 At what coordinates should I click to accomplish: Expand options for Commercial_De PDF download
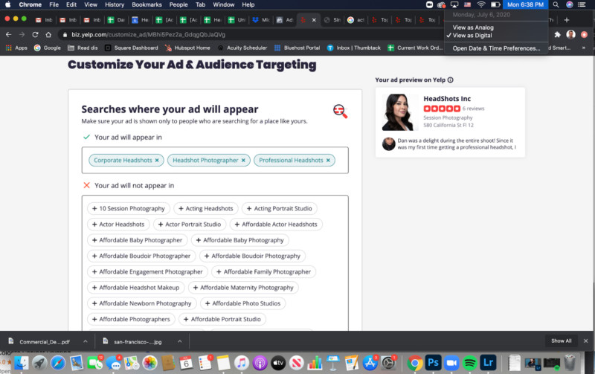86,341
